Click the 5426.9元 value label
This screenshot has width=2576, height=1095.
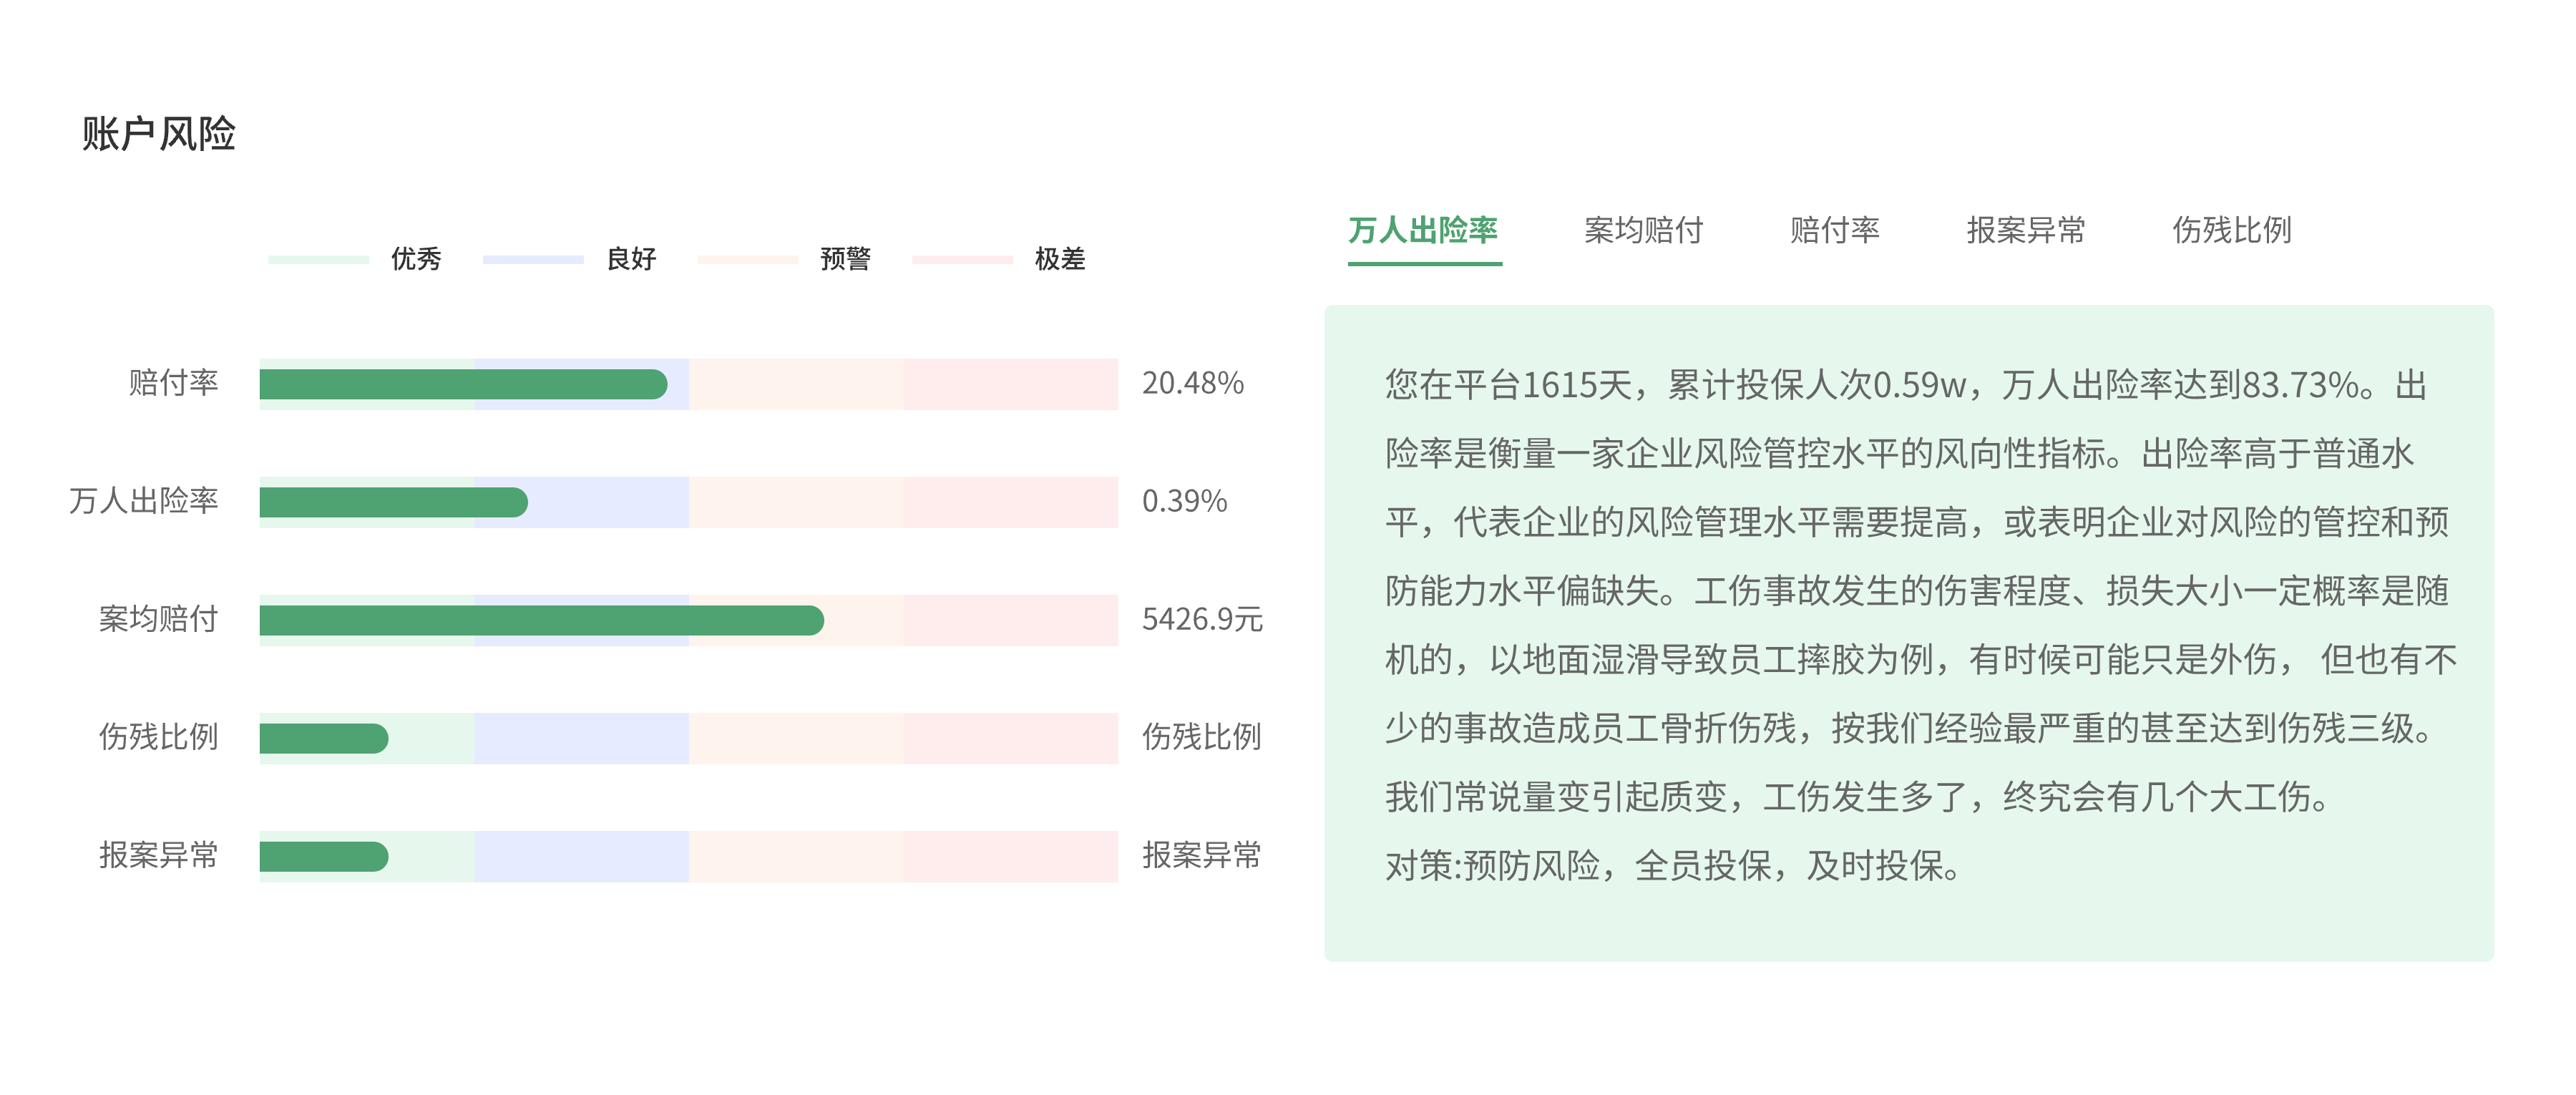point(1202,619)
